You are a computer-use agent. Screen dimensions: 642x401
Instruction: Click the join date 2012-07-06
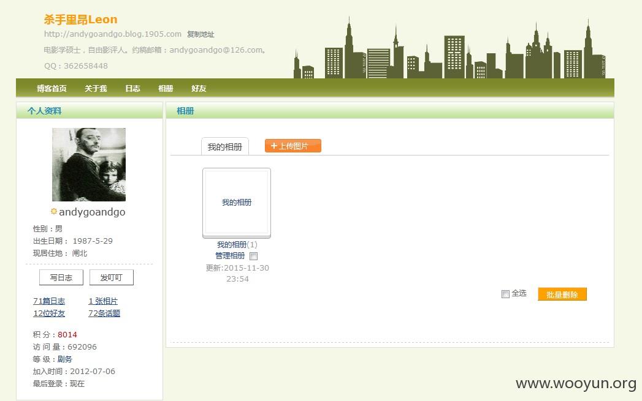[93, 371]
